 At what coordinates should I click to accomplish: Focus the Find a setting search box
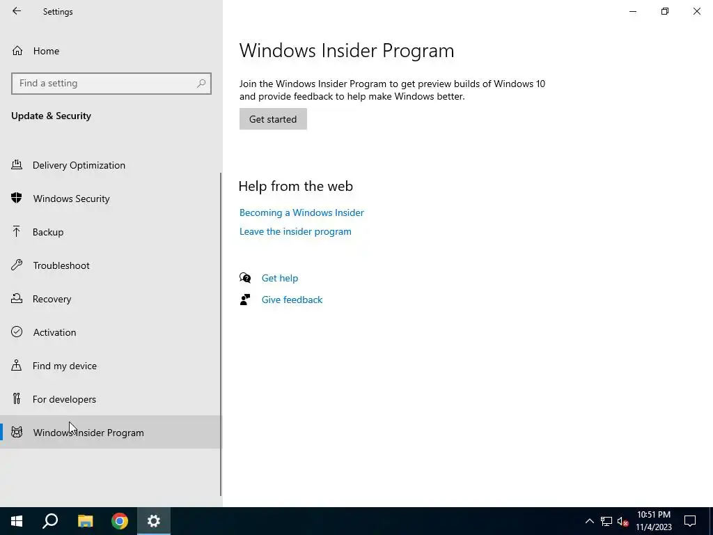(x=111, y=84)
